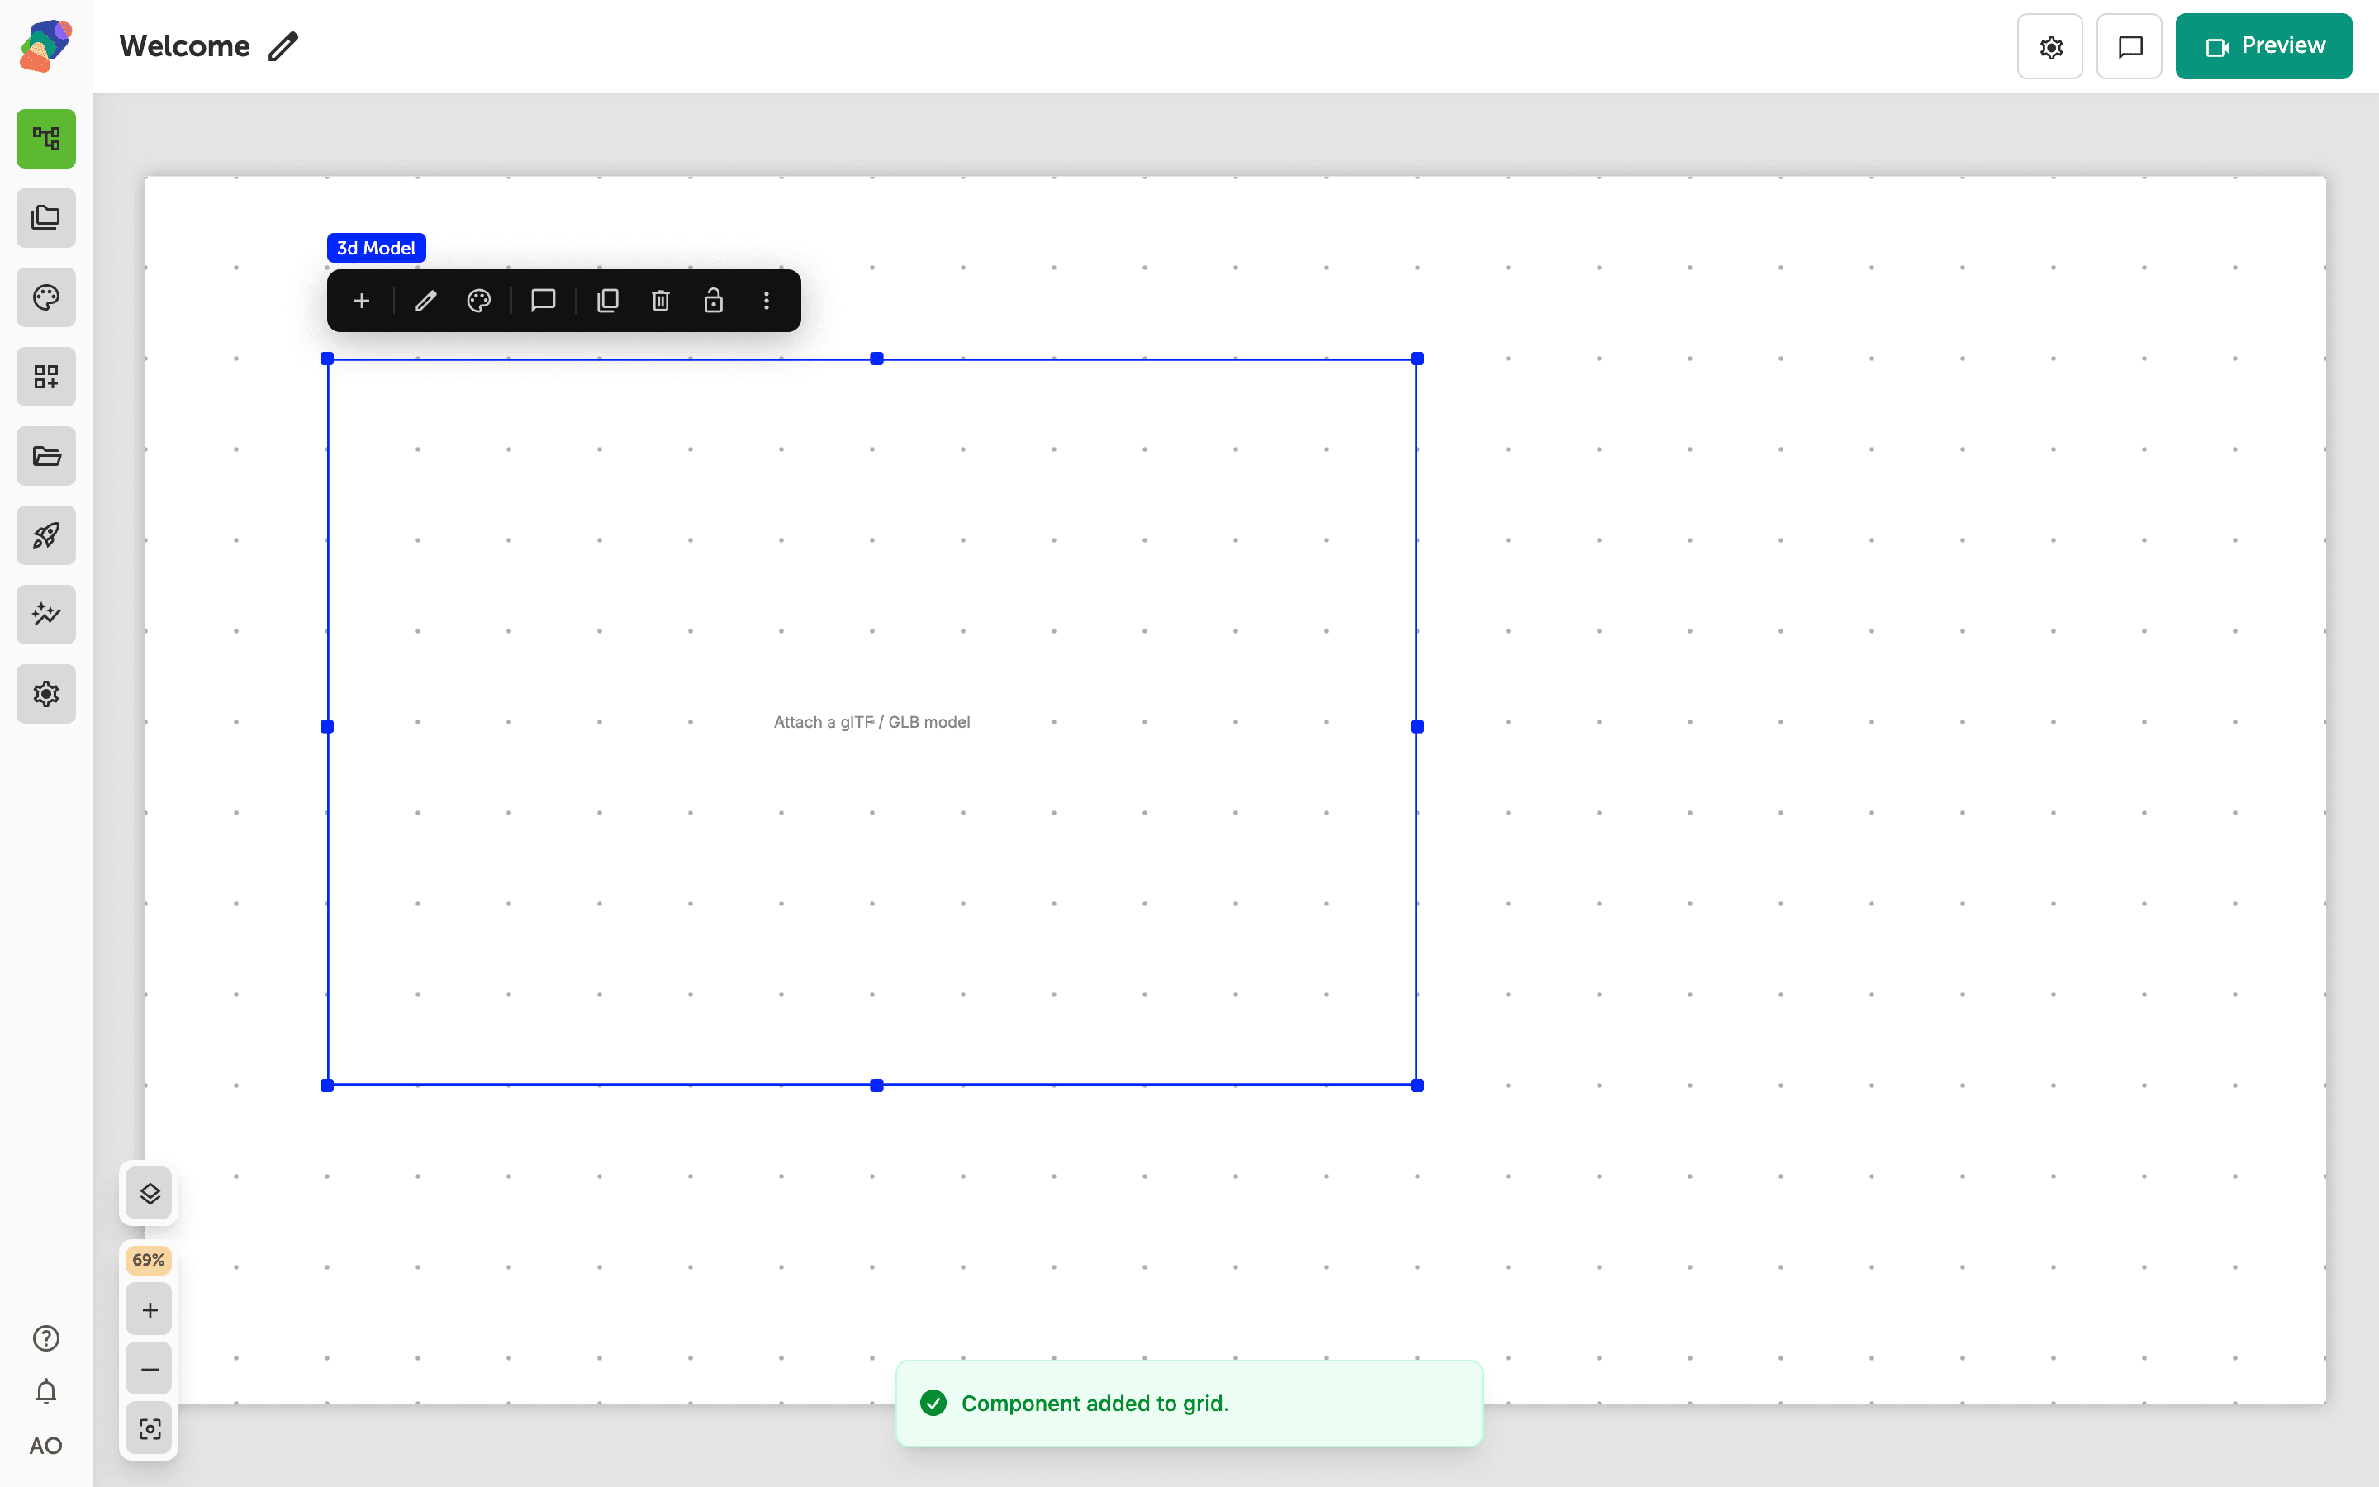Edit the Welcome page title pencil

click(x=283, y=46)
